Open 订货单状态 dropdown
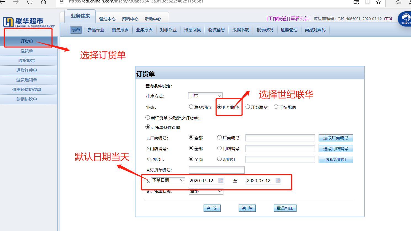The height and width of the screenshot is (231, 411). tap(206, 191)
